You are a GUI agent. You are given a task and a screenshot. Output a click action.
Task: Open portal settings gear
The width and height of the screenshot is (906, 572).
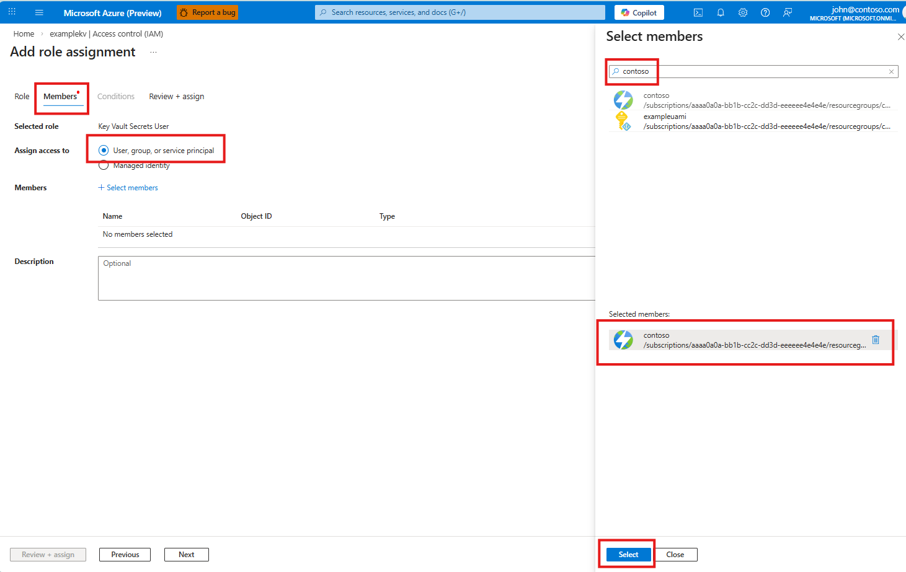743,12
